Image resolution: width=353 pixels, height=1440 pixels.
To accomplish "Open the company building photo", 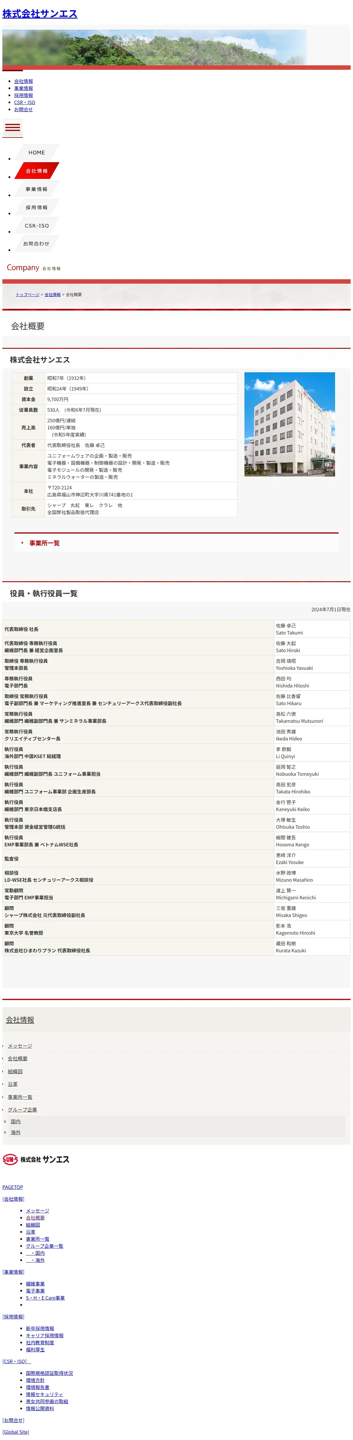I will (x=289, y=424).
